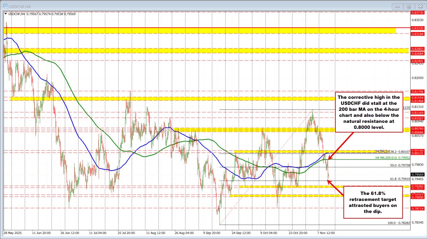Select the green H4 MA:200 label
This screenshot has width=427, height=239.
(393, 158)
